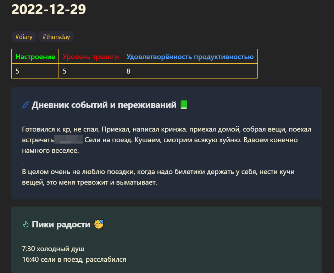Place cursor in paragraph starting В целом очень

tap(158, 177)
